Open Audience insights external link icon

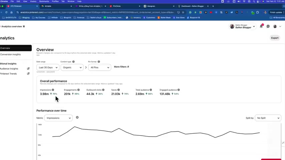point(28,69)
